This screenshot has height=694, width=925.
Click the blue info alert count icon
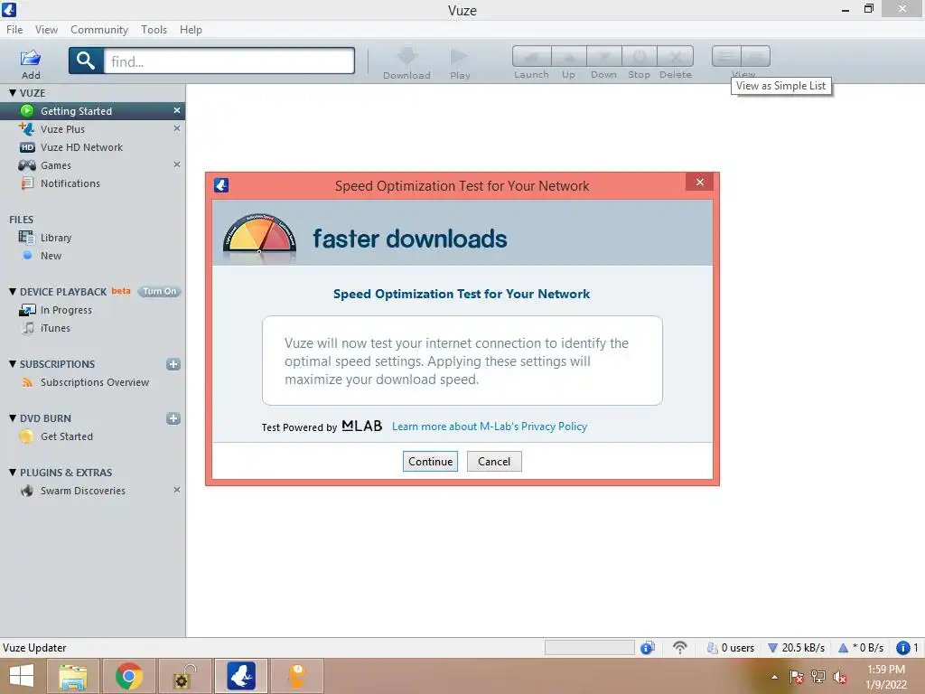coord(902,648)
